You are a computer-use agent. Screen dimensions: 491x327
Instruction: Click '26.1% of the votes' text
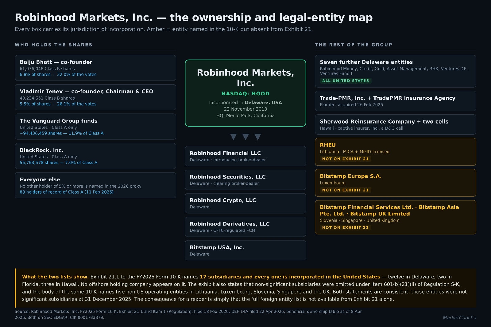77,104
